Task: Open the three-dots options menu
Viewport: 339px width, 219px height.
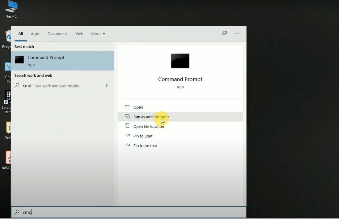Action: (x=237, y=34)
